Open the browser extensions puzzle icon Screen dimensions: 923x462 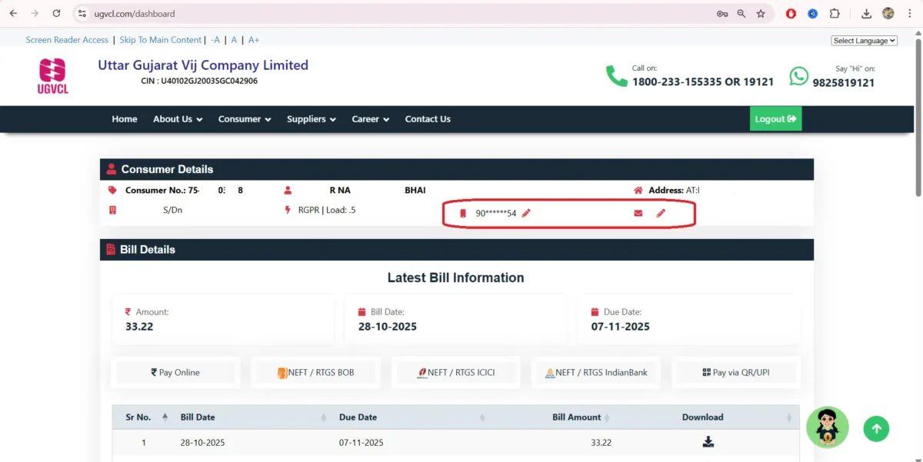tap(835, 13)
